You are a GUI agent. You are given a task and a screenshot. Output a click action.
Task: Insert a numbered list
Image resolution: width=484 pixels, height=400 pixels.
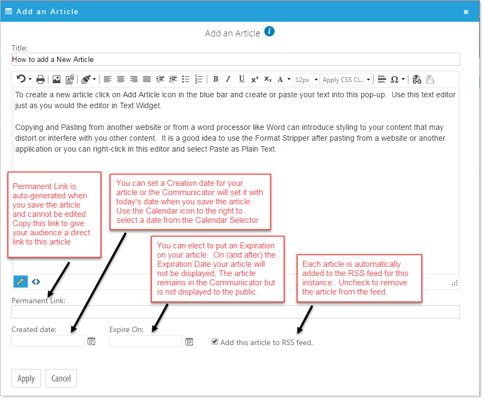click(199, 79)
